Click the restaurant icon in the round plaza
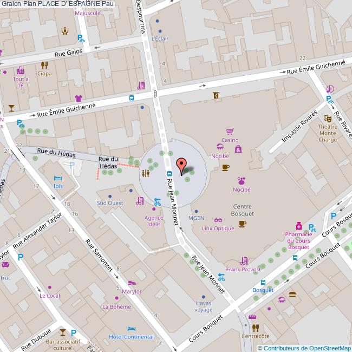The width and height of the screenshot is (352, 352). pos(145,174)
